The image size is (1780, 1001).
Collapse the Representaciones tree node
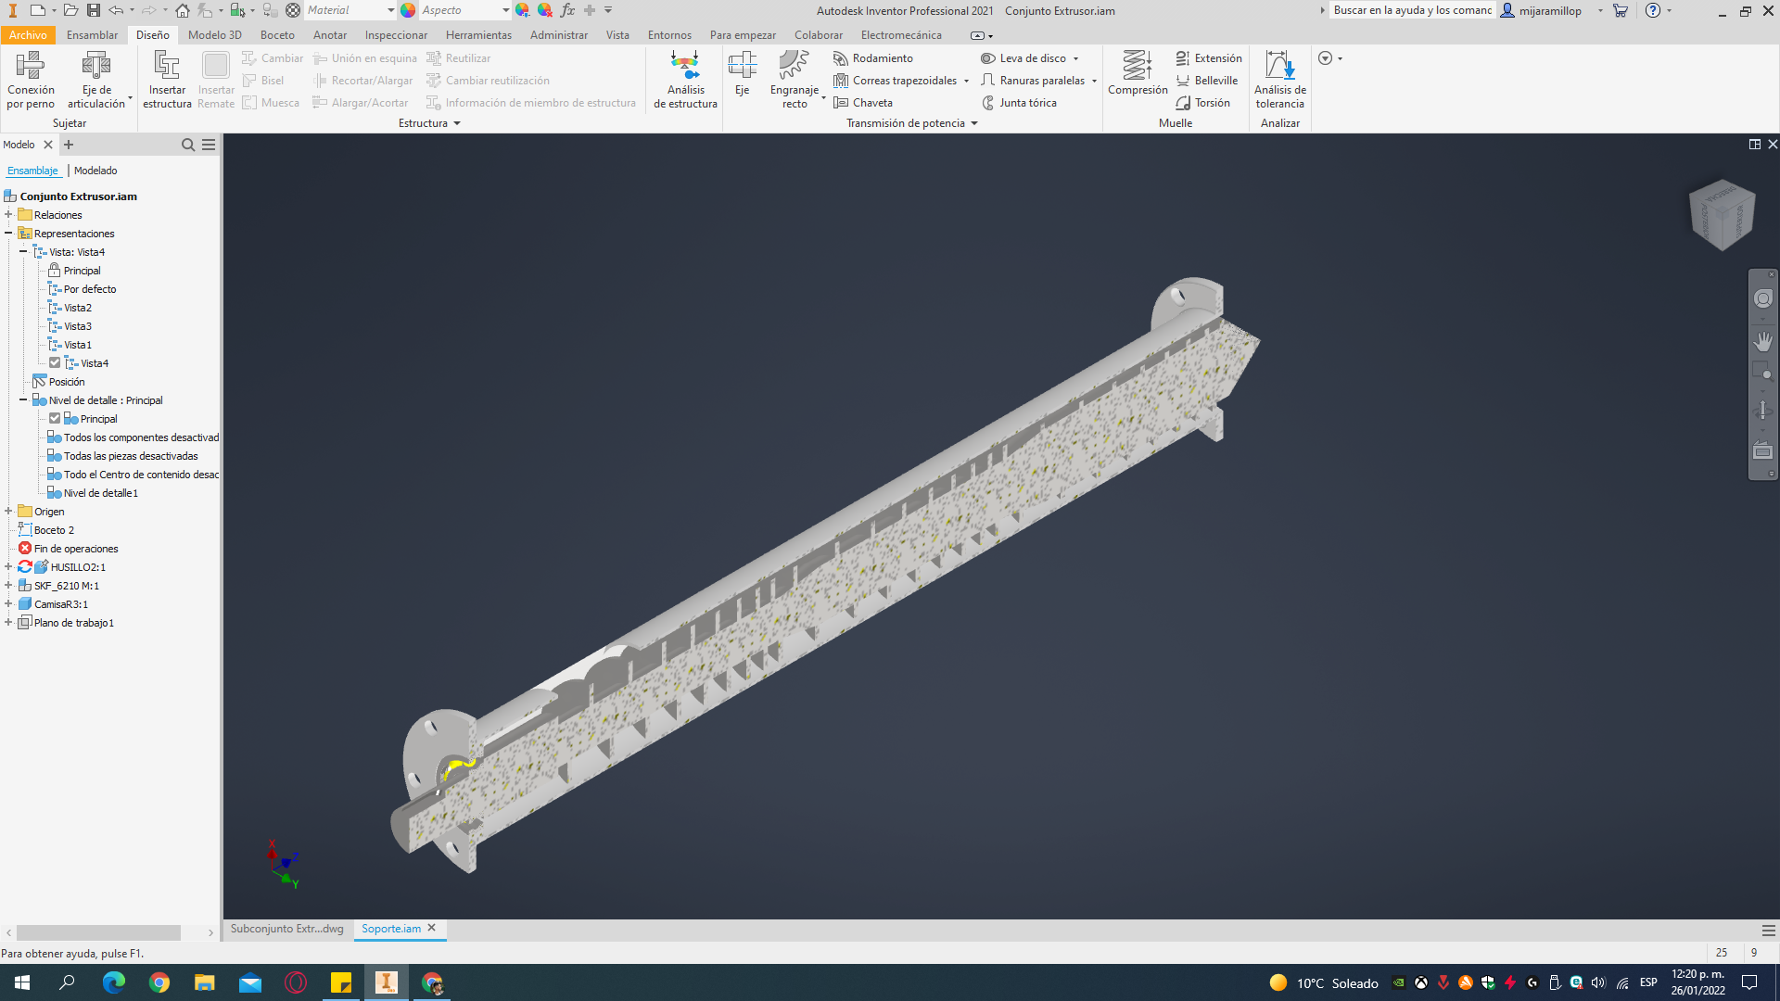8,234
